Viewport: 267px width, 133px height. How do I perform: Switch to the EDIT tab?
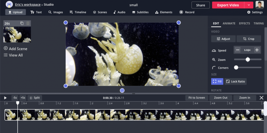point(216,23)
